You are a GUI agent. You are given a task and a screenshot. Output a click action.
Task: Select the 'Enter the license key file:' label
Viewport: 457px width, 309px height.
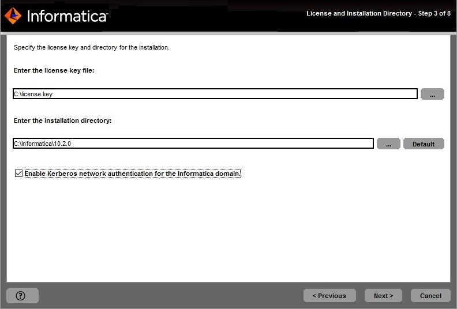coord(54,70)
